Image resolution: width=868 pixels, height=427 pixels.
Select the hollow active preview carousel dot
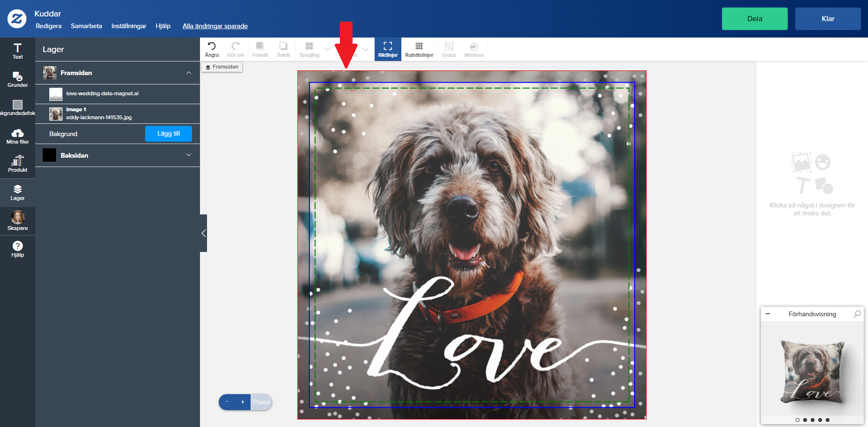(x=797, y=420)
